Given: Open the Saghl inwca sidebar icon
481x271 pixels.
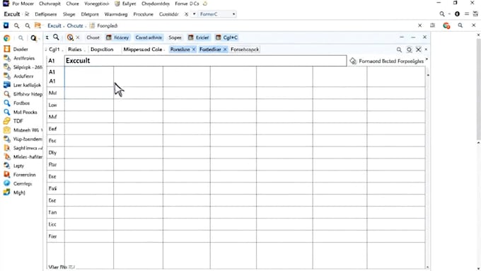Looking at the screenshot, I should [x=7, y=148].
